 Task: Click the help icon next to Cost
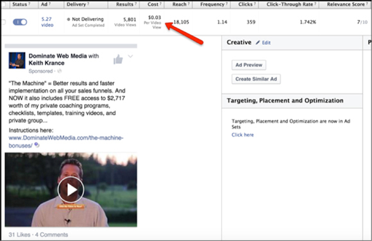tap(160, 4)
